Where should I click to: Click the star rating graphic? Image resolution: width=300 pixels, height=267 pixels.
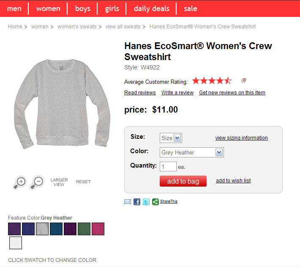click(x=212, y=81)
